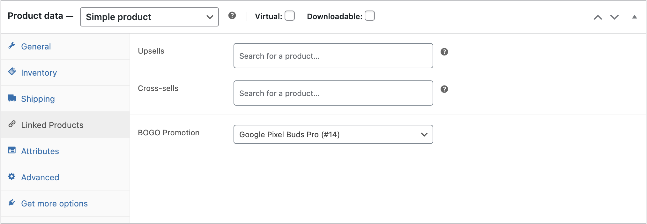Click the Inventory tag icon
The image size is (647, 224).
pyautogui.click(x=12, y=71)
